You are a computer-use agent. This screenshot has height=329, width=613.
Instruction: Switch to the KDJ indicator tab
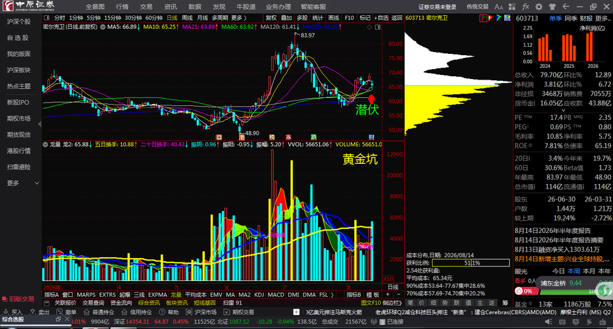pos(259,295)
